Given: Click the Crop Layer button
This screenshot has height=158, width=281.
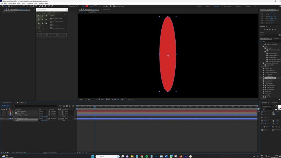Looking at the screenshot, I should pyautogui.click(x=62, y=35).
